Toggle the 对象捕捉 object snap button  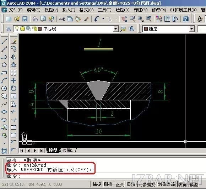tap(147, 184)
